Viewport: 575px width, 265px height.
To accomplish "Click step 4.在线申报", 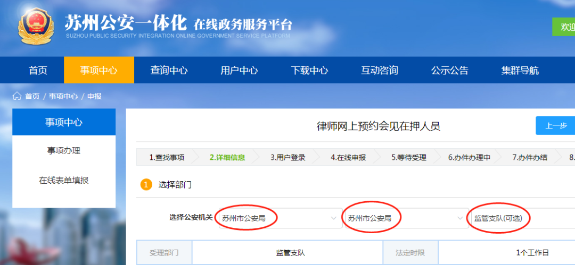I will coord(348,158).
